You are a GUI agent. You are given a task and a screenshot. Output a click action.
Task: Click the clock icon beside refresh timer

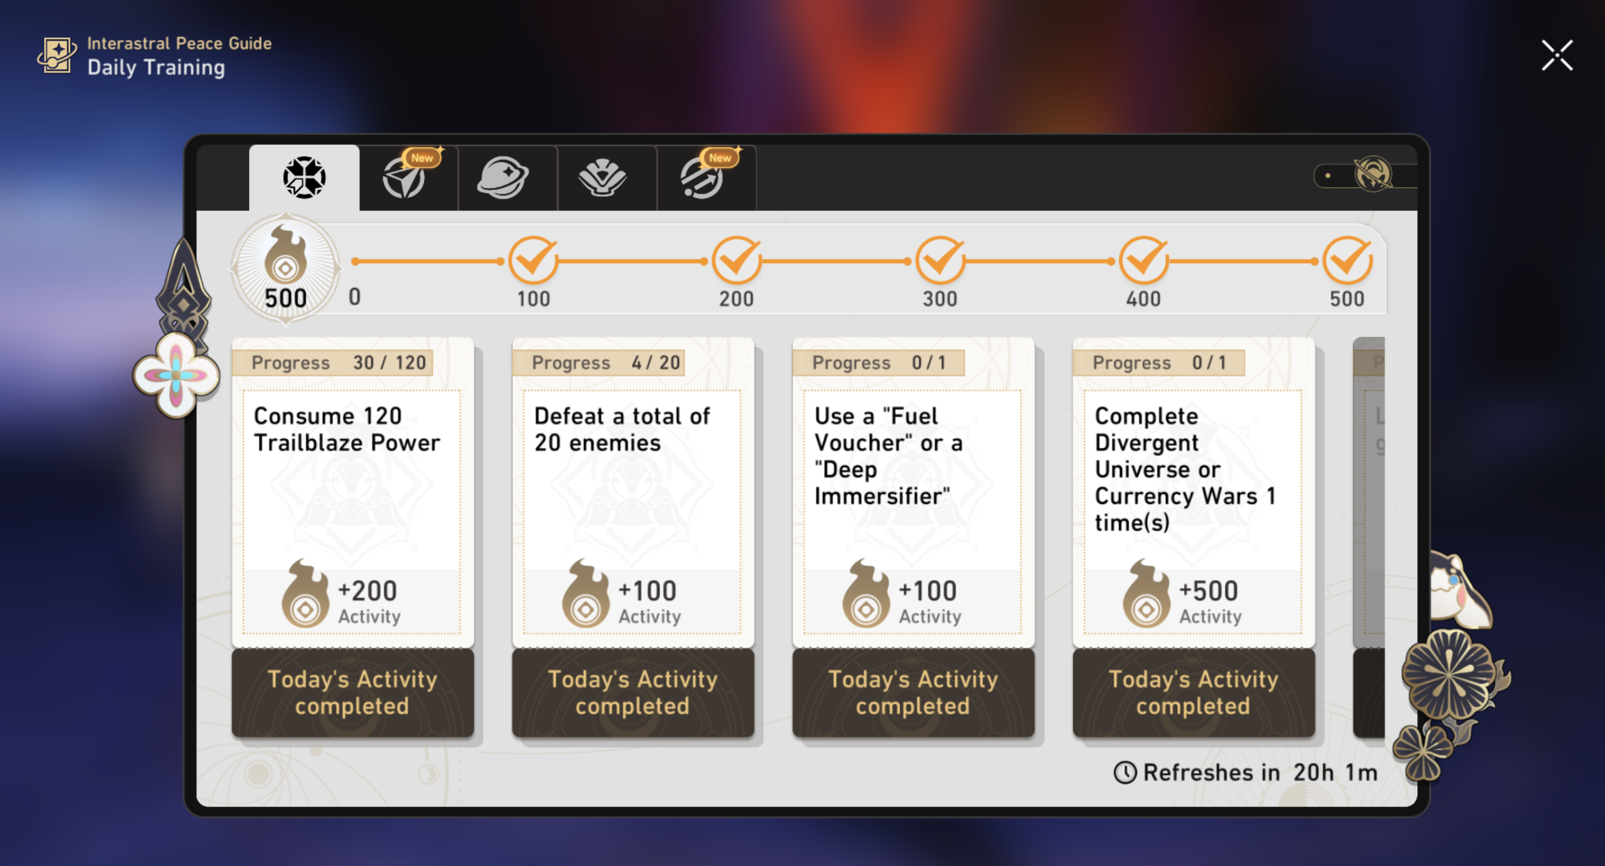point(1125,773)
